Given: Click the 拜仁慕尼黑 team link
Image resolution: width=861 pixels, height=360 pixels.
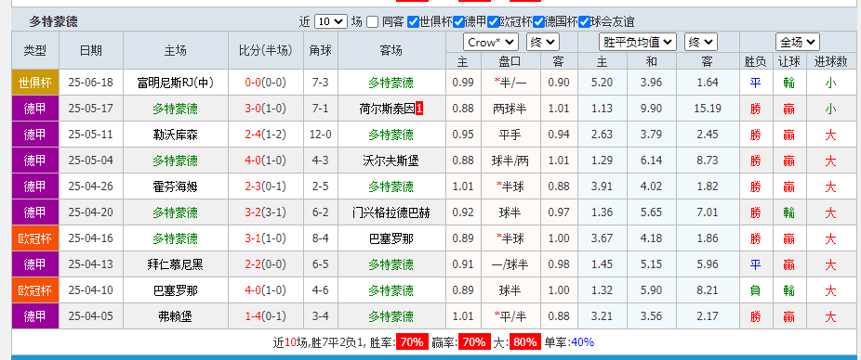Looking at the screenshot, I should pos(176,264).
